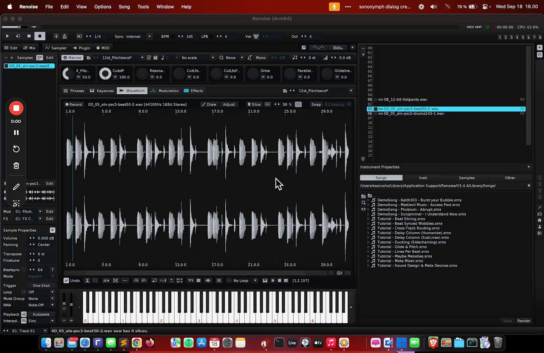Open the Modulation section
This screenshot has height=353, width=544.
coord(165,91)
